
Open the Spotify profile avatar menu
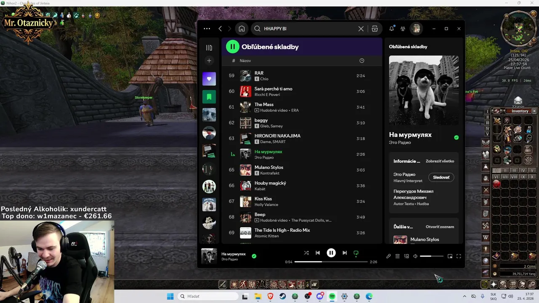416,29
